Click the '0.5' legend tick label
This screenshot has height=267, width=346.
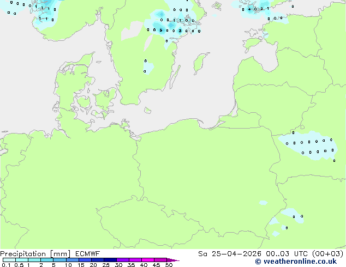point(19,265)
